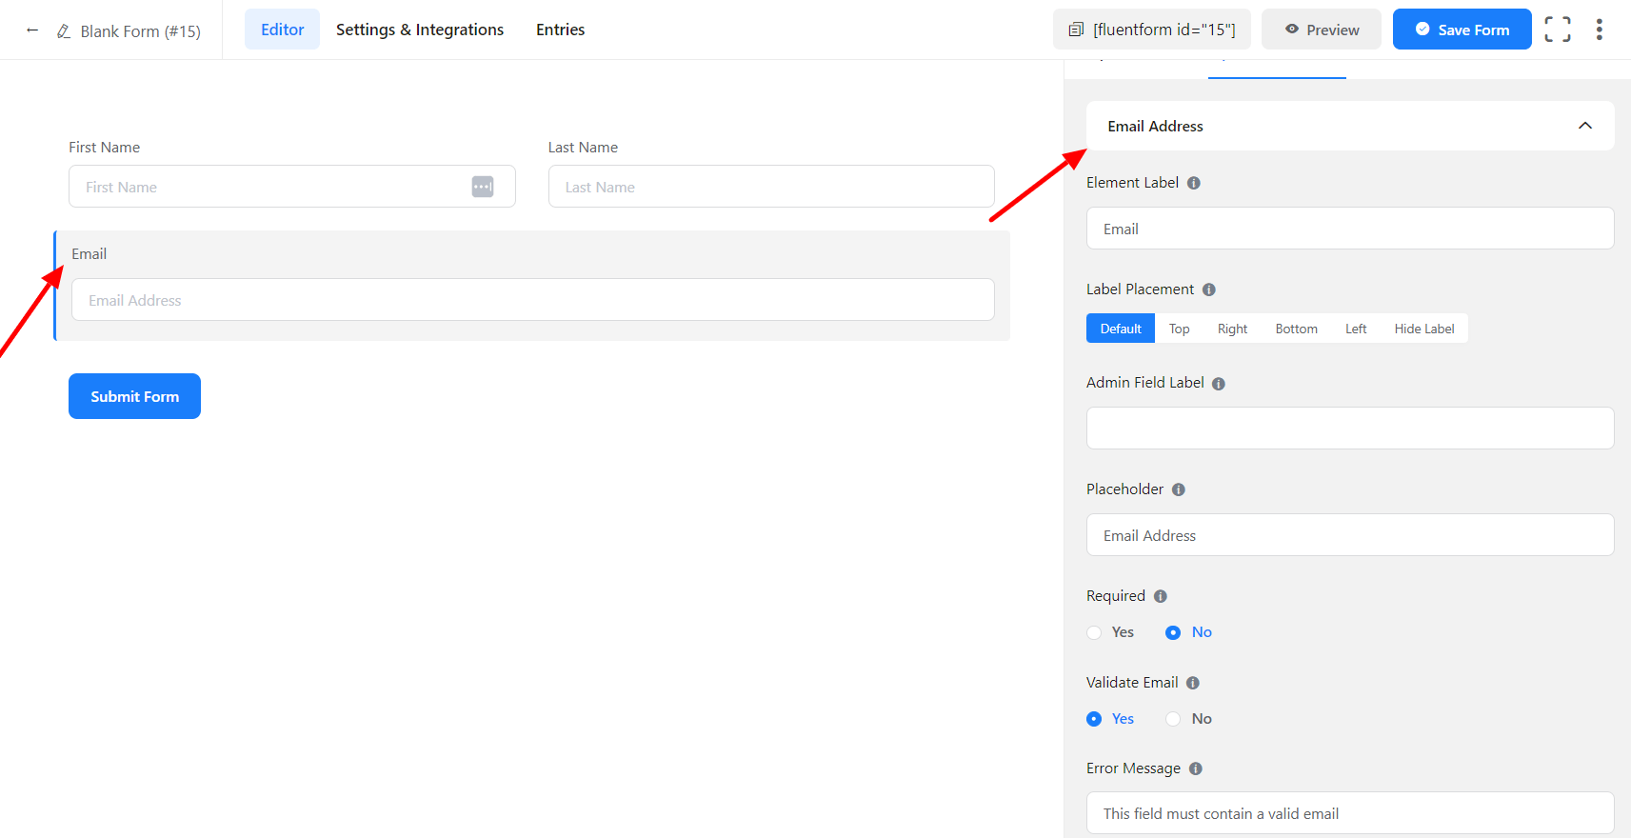The height and width of the screenshot is (838, 1631).
Task: Click the back arrow icon
Action: 32,30
